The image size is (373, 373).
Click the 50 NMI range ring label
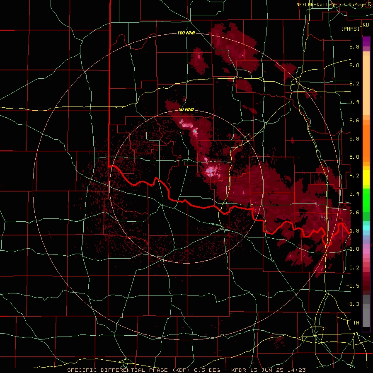tap(186, 110)
